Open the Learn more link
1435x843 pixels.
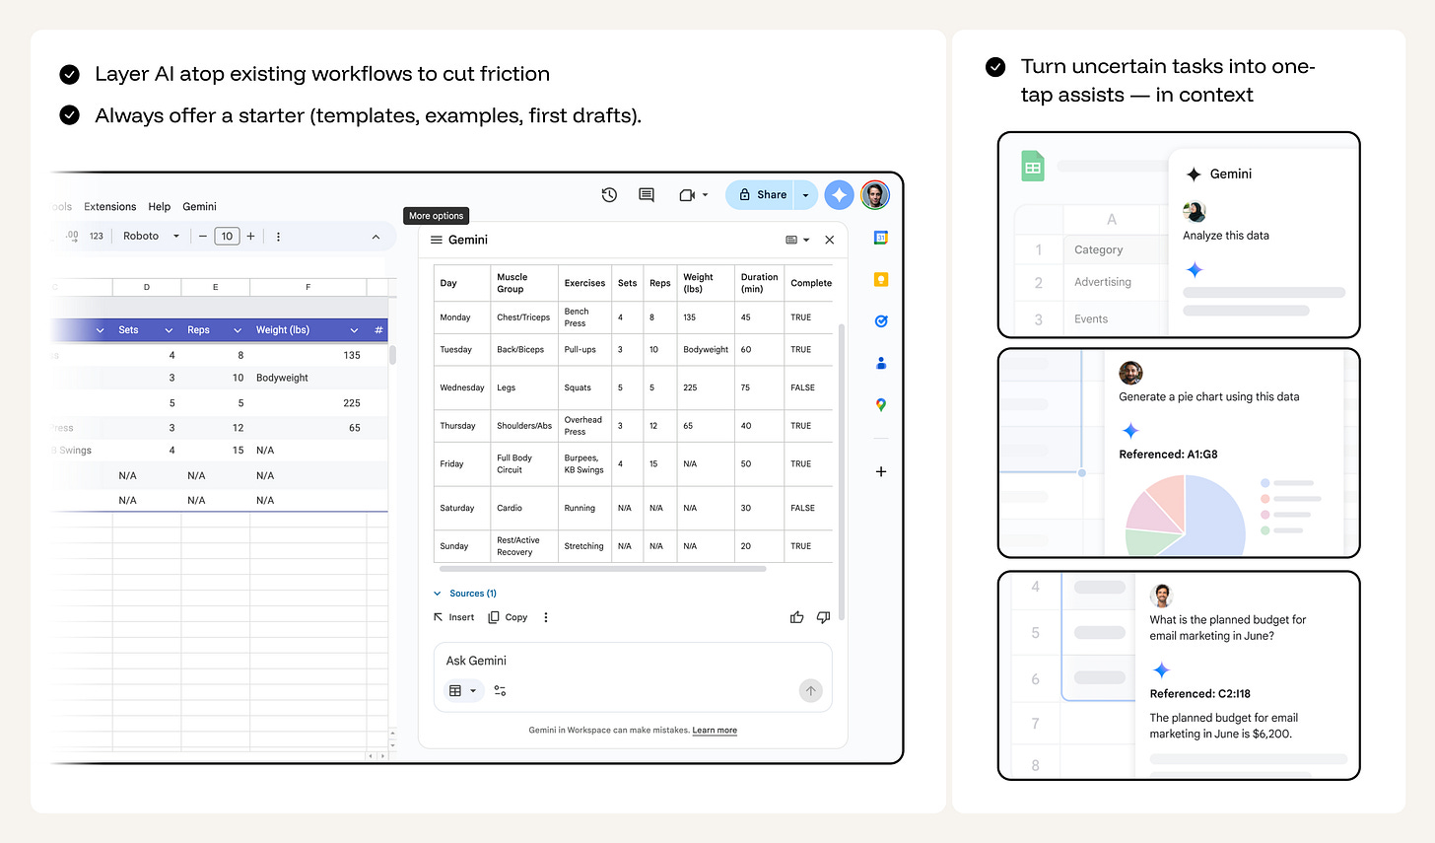714,730
